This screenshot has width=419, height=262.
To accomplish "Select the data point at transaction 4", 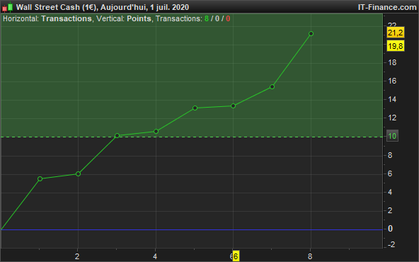I will point(156,131).
